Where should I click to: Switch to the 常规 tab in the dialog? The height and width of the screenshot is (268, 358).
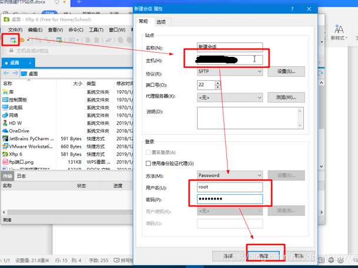click(143, 21)
